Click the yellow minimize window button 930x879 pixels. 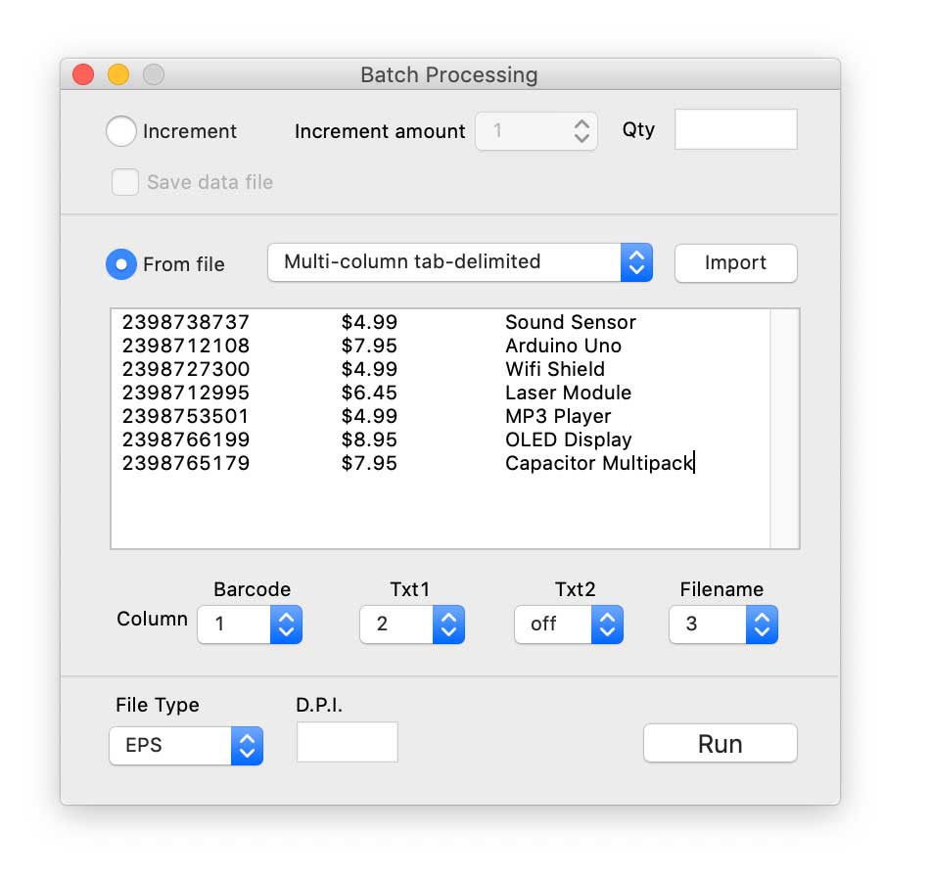click(118, 74)
